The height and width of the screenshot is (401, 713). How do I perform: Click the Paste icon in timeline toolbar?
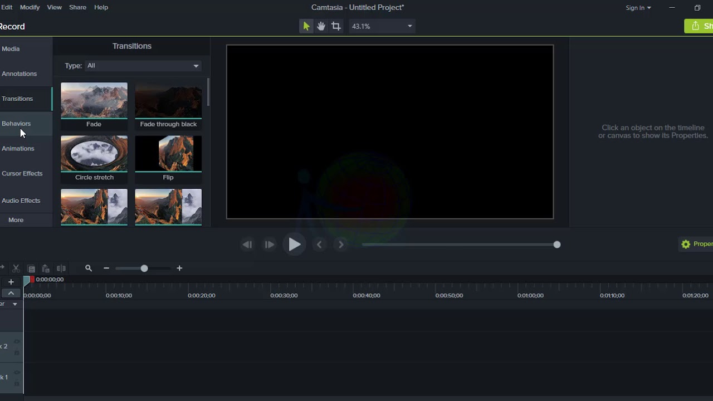click(46, 268)
